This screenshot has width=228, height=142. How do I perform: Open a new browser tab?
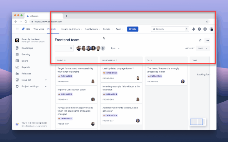[x=66, y=16]
